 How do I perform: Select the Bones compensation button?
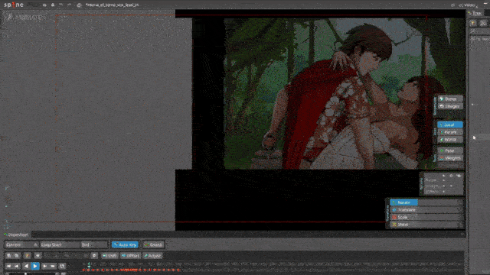(450, 99)
